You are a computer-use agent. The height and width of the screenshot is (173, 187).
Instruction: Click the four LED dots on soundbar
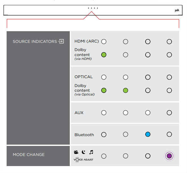coord(93,8)
